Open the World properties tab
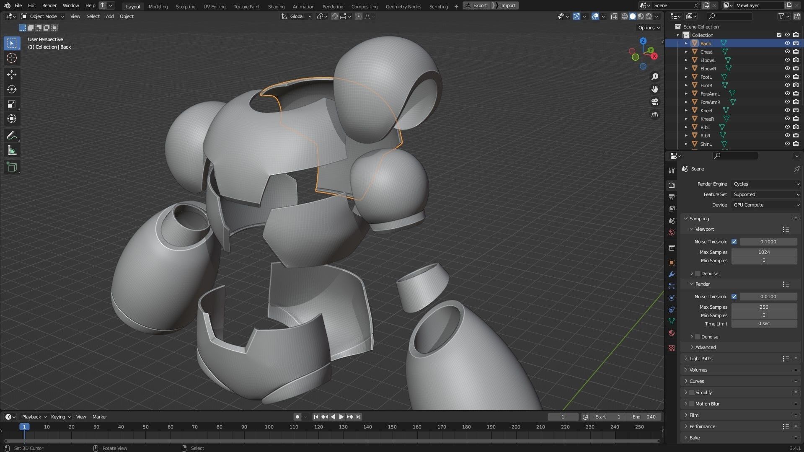This screenshot has height=452, width=804. pyautogui.click(x=672, y=232)
